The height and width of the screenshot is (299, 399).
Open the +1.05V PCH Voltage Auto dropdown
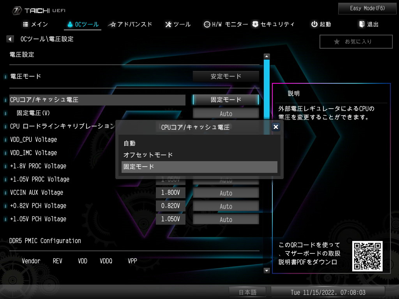coord(226,220)
